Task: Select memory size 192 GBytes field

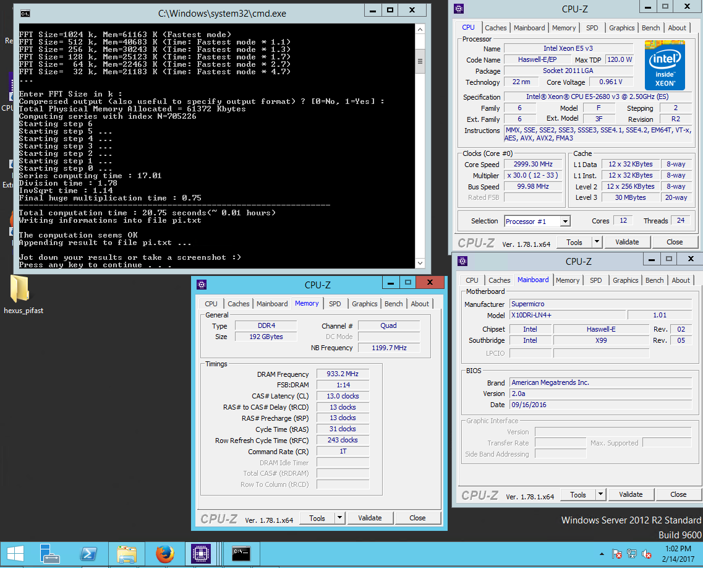Action: tap(266, 337)
